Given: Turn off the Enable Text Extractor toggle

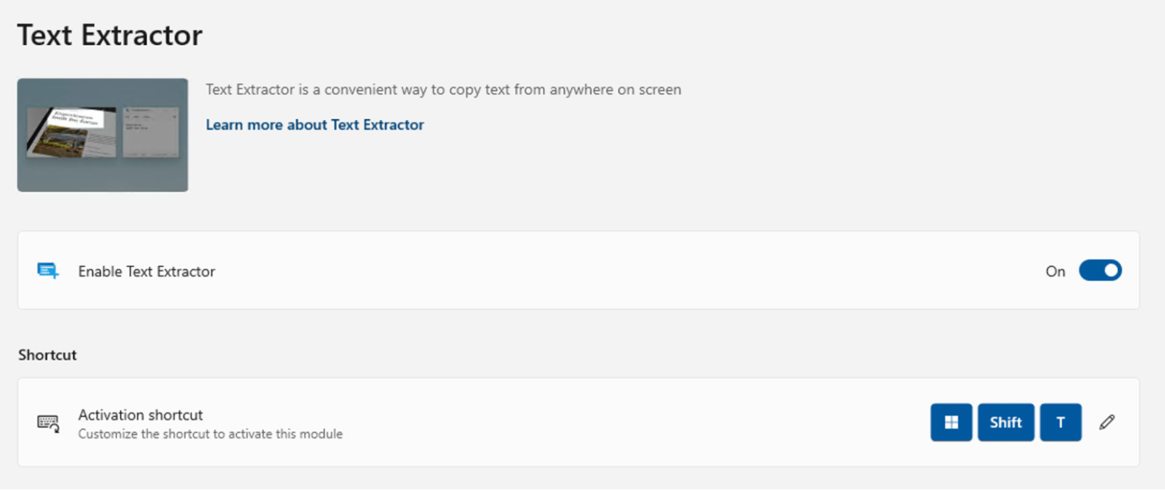Looking at the screenshot, I should 1099,270.
